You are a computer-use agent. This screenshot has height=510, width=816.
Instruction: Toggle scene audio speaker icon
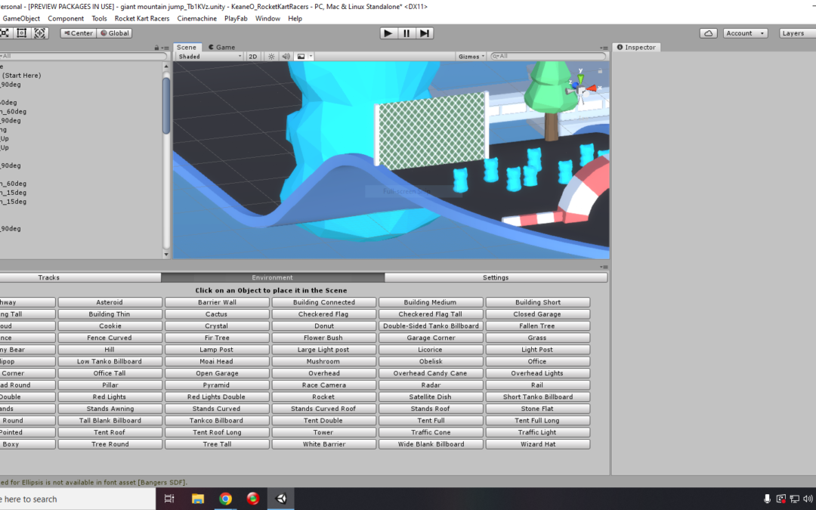click(286, 56)
